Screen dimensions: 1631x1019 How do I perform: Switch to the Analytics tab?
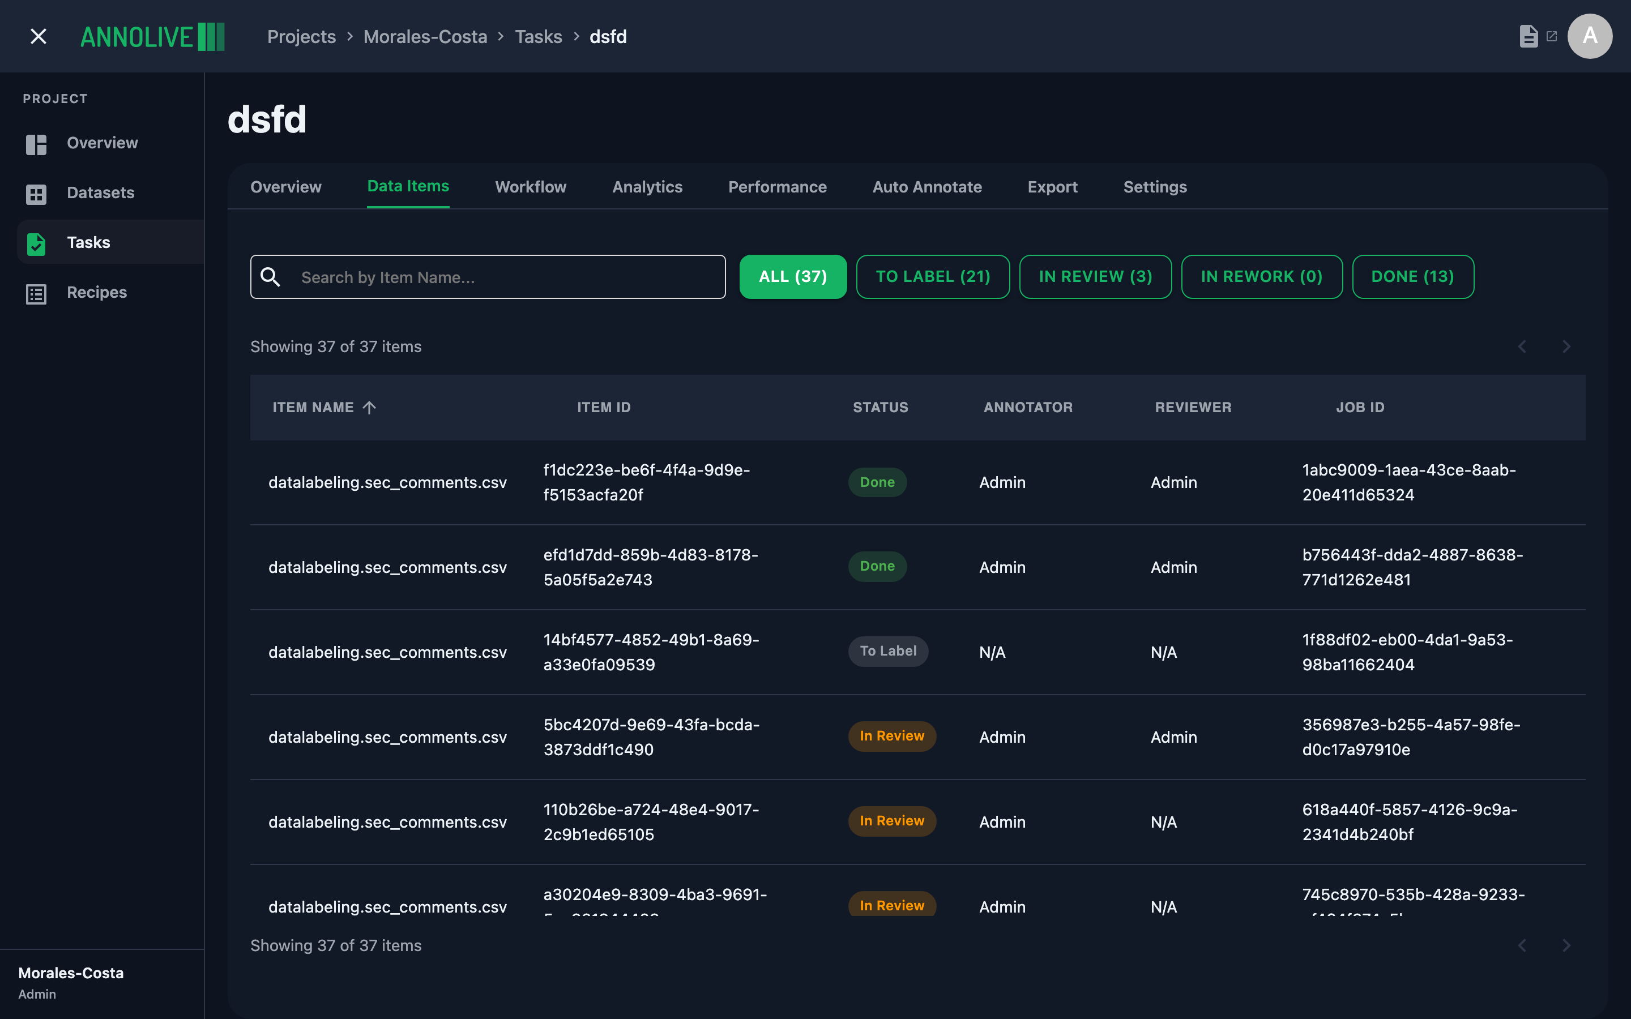[x=648, y=187]
